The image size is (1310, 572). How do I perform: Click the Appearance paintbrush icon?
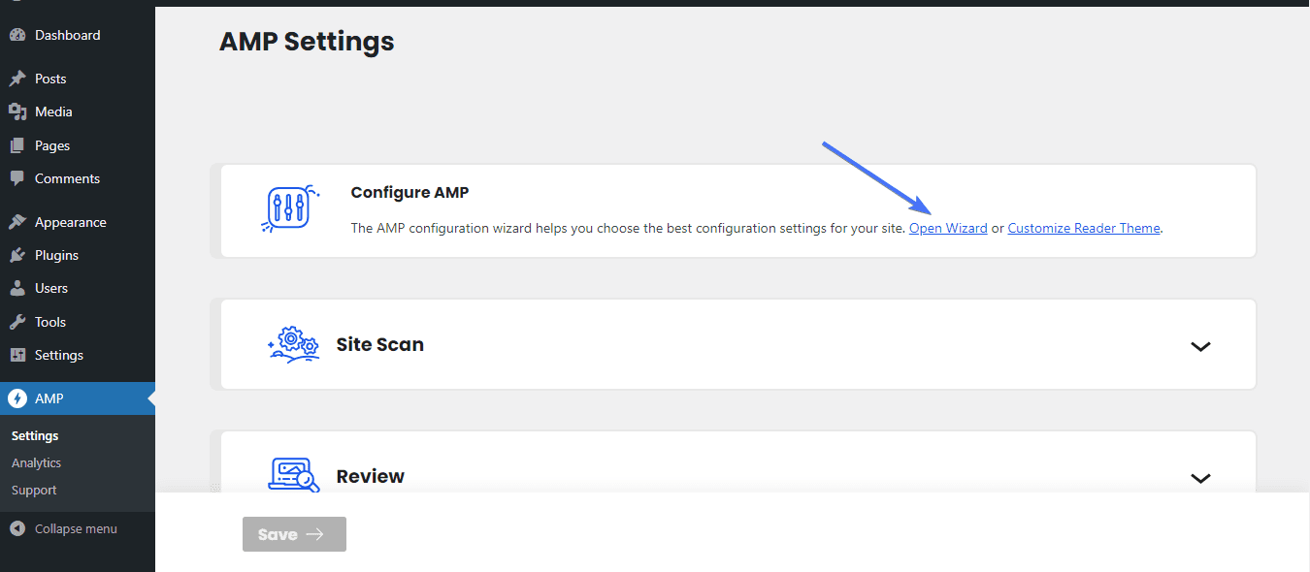pyautogui.click(x=17, y=222)
